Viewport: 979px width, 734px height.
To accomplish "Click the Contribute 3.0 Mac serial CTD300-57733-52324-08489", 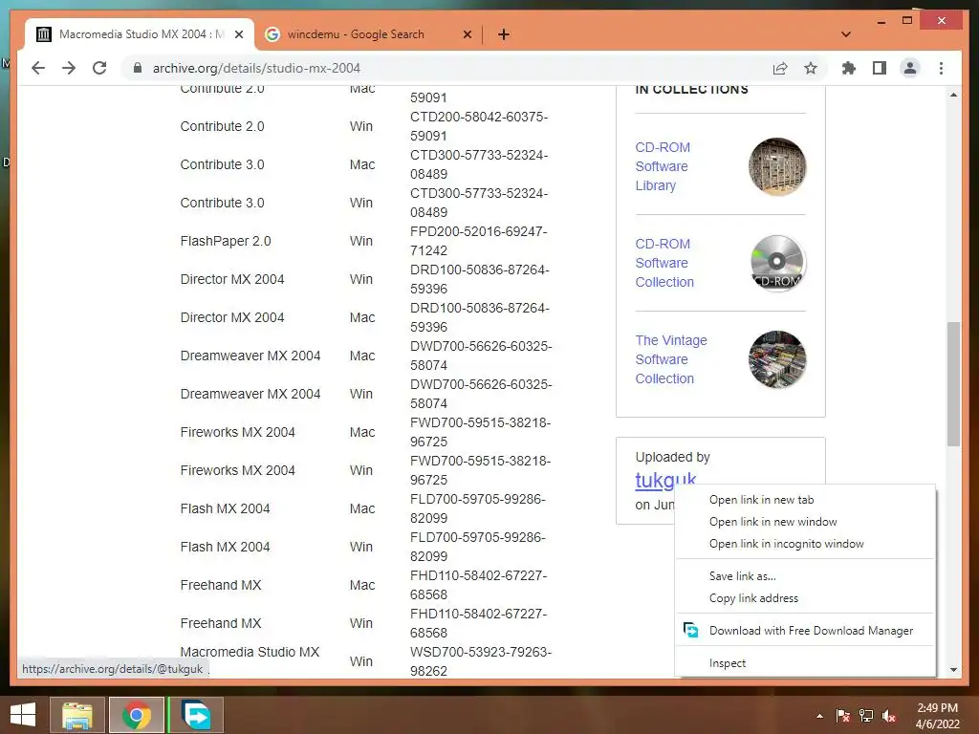I will [478, 164].
